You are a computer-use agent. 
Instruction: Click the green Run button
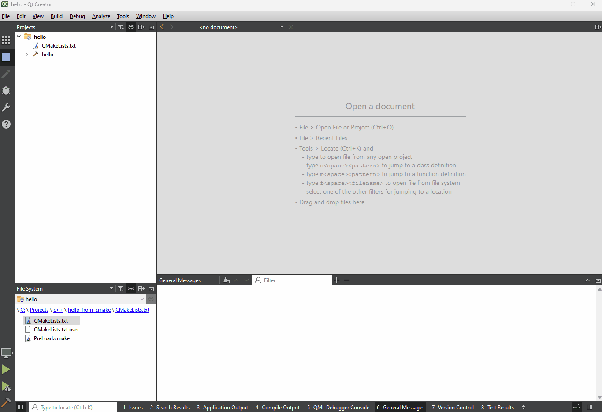6,369
